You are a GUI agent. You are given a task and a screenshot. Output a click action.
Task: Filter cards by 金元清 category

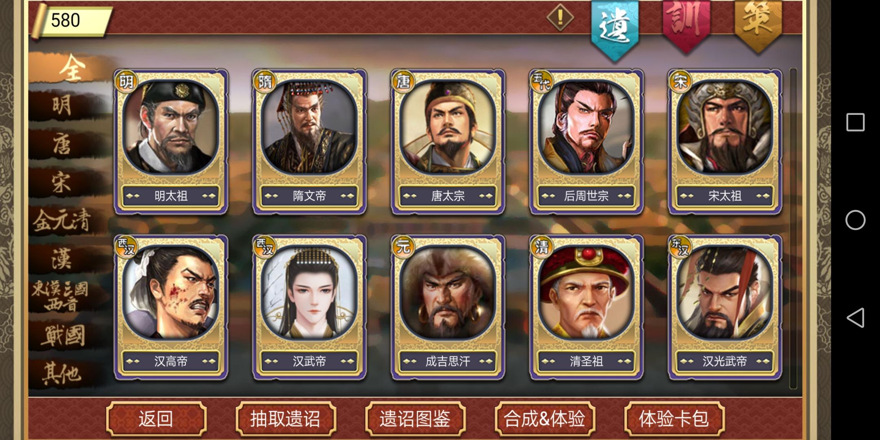coord(62,221)
